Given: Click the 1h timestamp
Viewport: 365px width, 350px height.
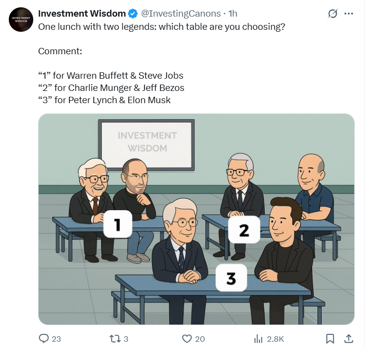Looking at the screenshot, I should coord(233,14).
